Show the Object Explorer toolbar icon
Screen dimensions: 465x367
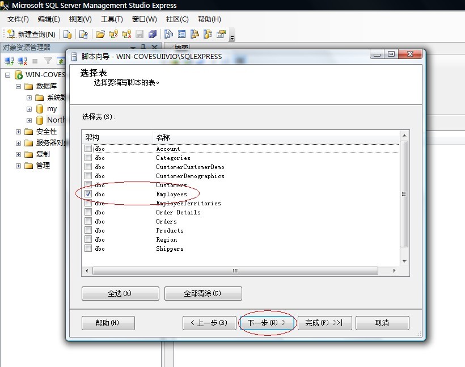click(195, 35)
